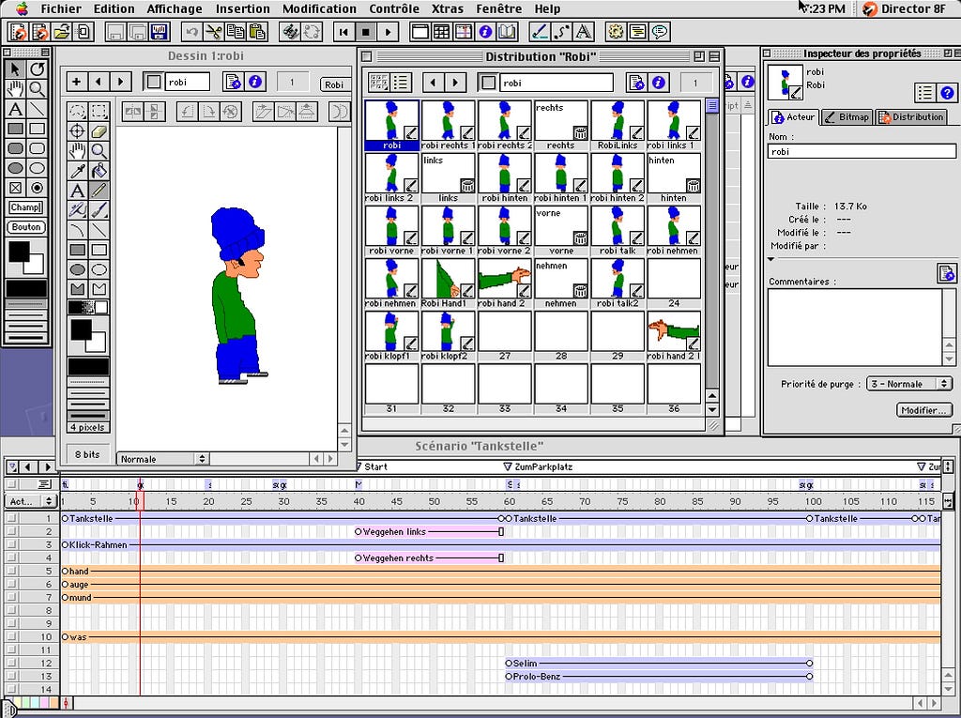This screenshot has width=961, height=718.
Task: Toggle visibility box of score channel 5
Action: click(x=11, y=571)
